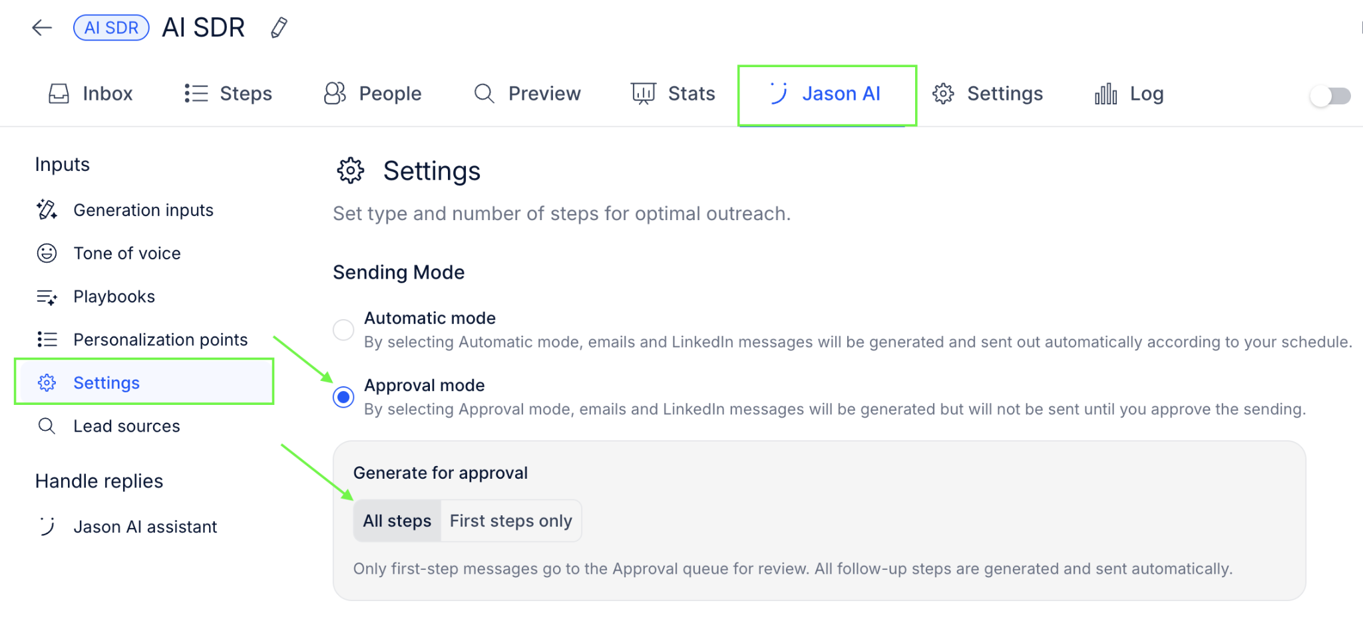Image resolution: width=1363 pixels, height=629 pixels.
Task: Click the Playbooks sparkle list icon
Action: (x=47, y=297)
